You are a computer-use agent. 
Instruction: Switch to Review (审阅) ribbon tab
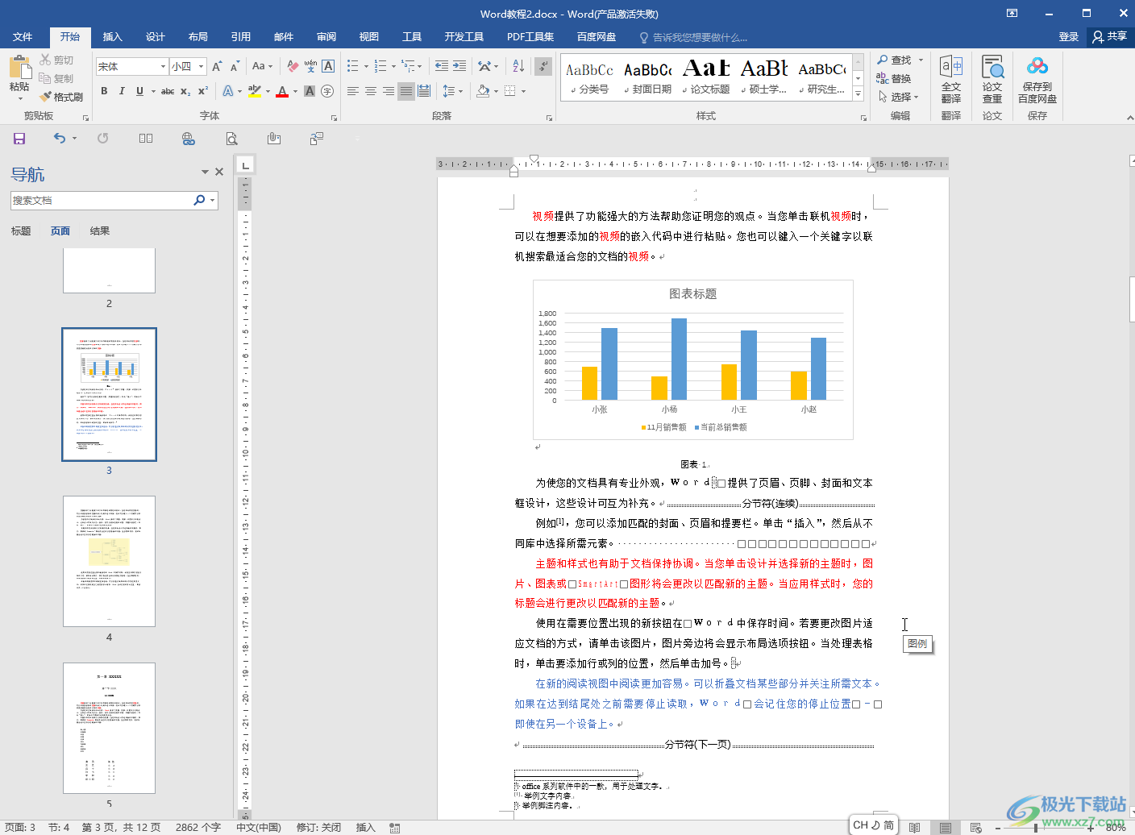pos(326,36)
